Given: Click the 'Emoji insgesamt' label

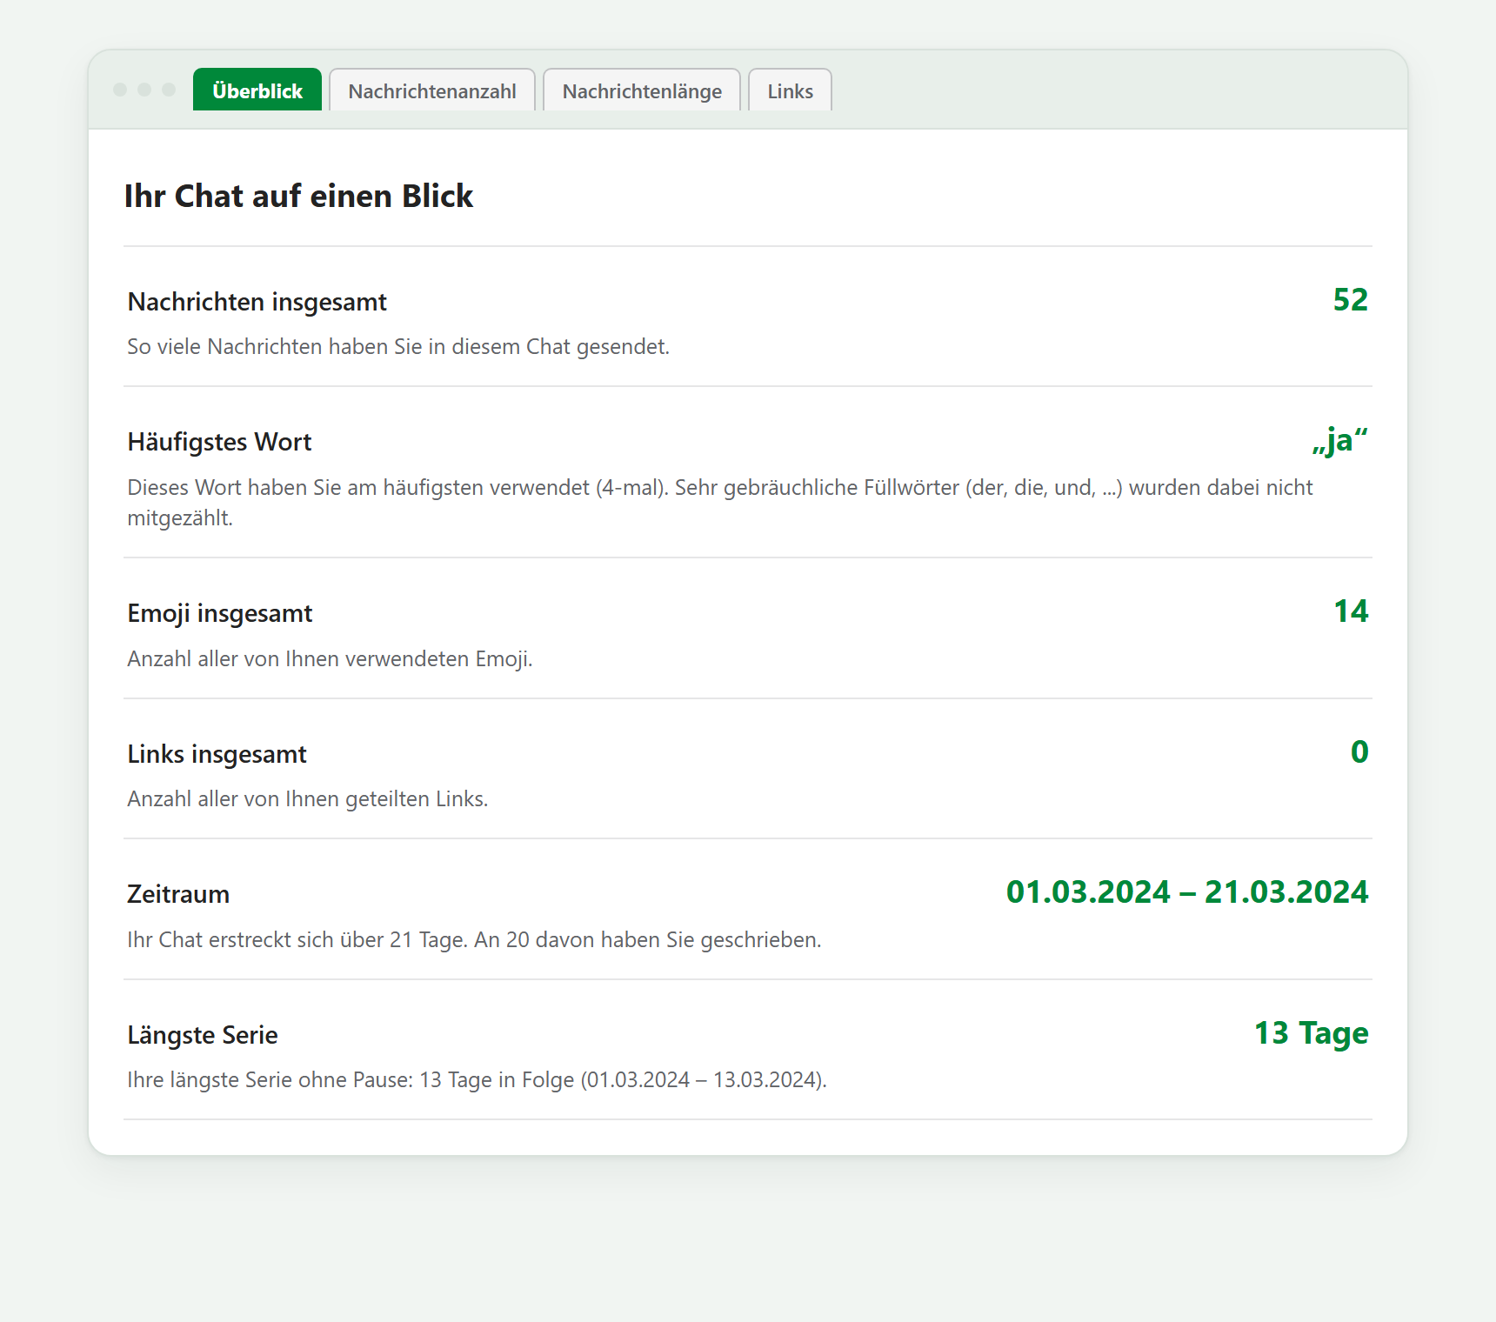Looking at the screenshot, I should (219, 613).
